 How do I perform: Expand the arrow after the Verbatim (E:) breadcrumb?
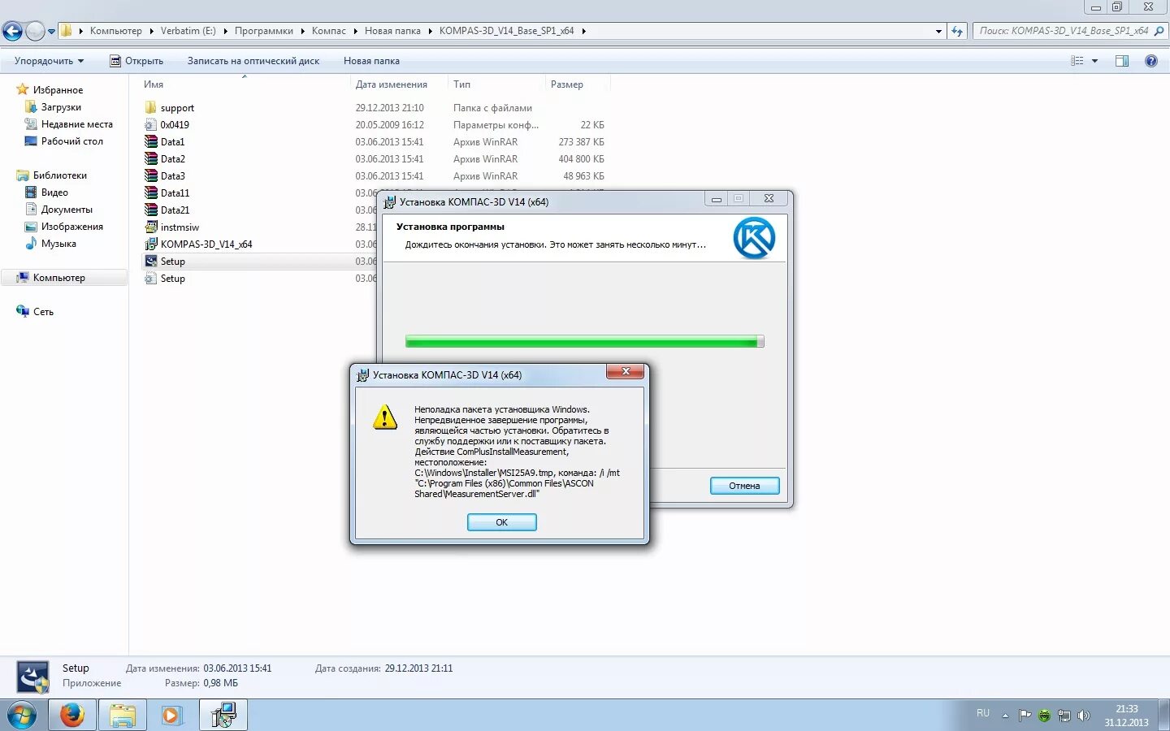(x=224, y=31)
